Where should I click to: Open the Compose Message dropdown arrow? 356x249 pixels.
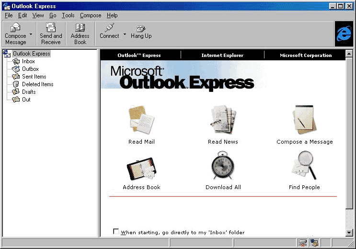[x=31, y=34]
